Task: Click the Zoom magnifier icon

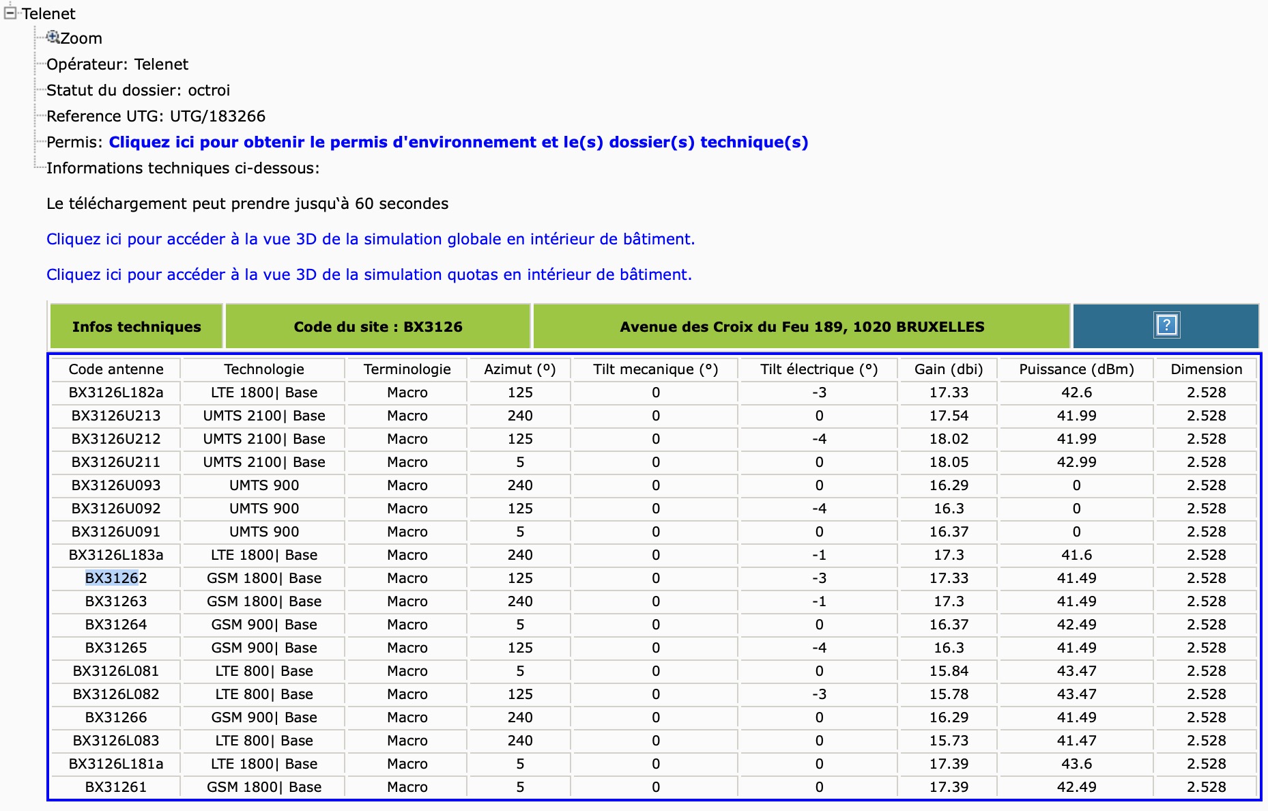Action: pos(53,37)
